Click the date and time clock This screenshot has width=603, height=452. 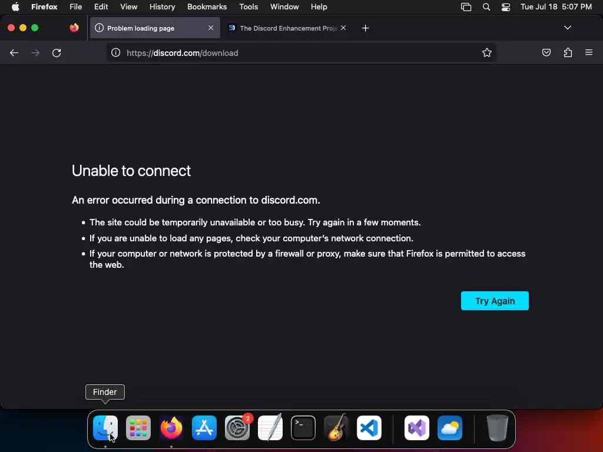point(556,7)
